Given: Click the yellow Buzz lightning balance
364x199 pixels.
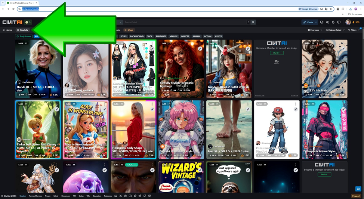Looking at the screenshot, I should tap(355, 22).
